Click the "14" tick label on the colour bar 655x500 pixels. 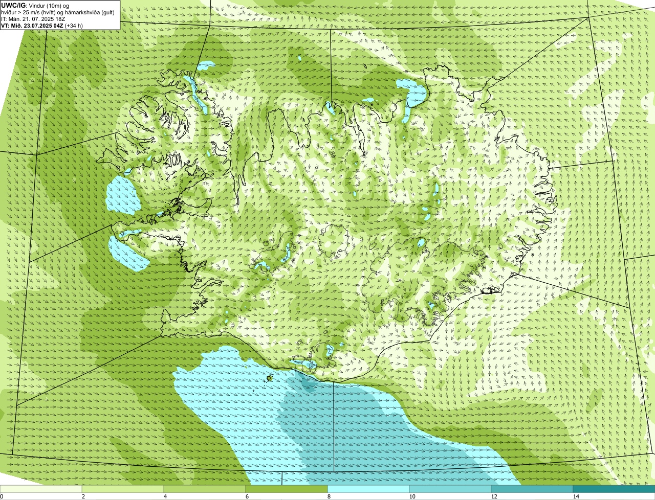point(576,496)
